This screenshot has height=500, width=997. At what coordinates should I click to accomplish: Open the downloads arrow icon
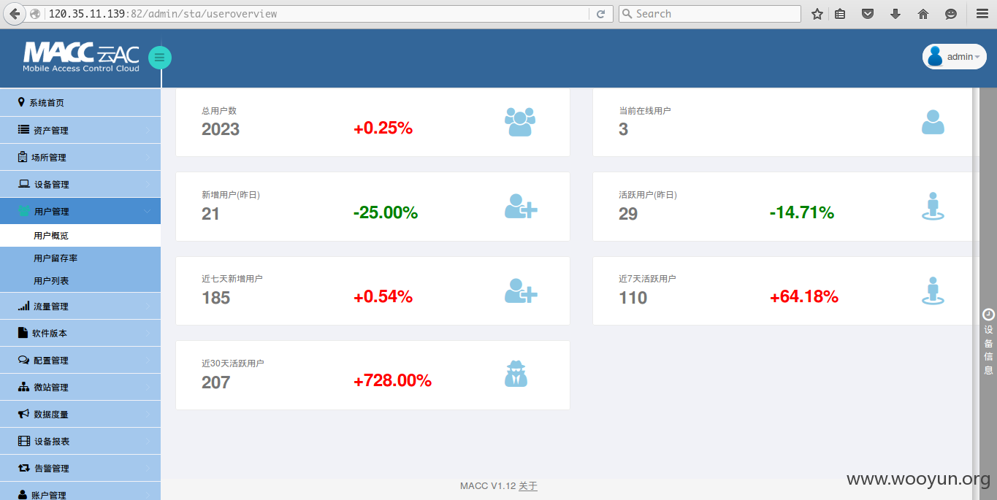click(x=895, y=14)
